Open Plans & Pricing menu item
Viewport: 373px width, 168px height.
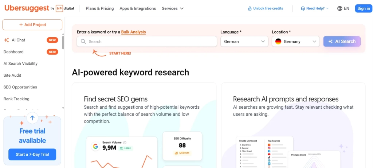coord(100,9)
